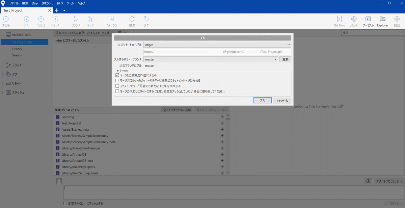
Task: Click the commit history clock icon
Action: [x=369, y=181]
